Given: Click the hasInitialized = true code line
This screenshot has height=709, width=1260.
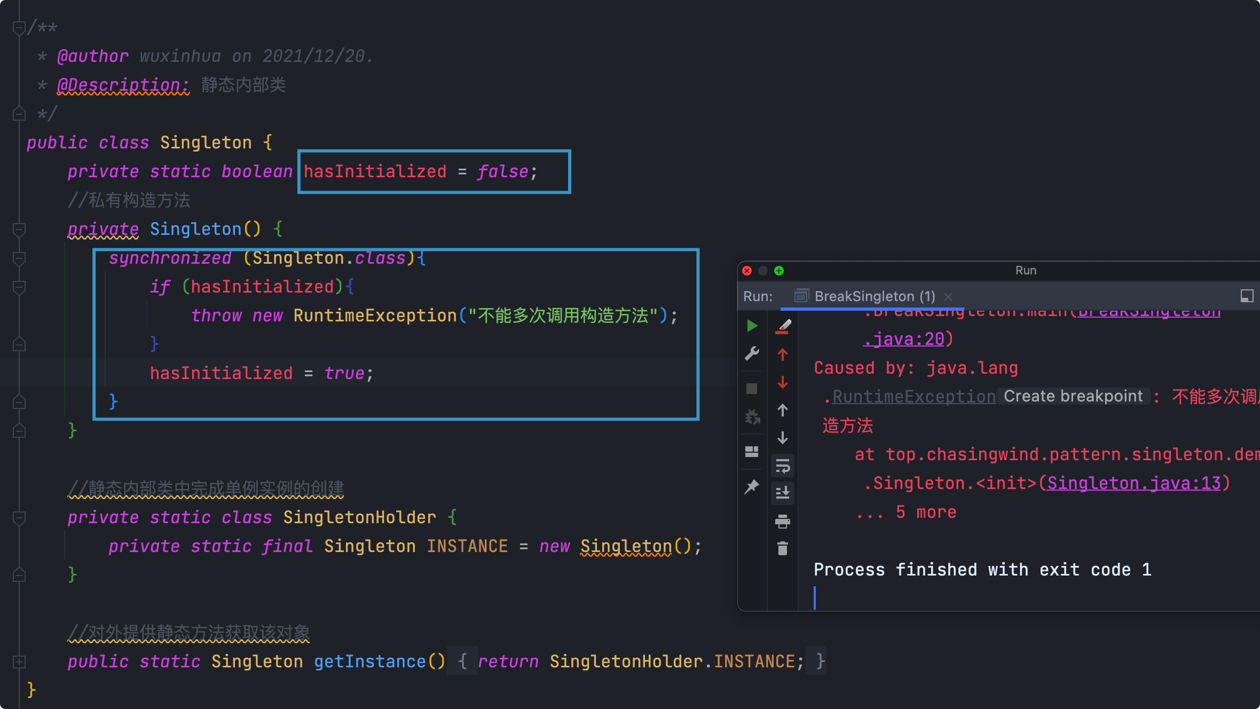Looking at the screenshot, I should click(x=262, y=373).
